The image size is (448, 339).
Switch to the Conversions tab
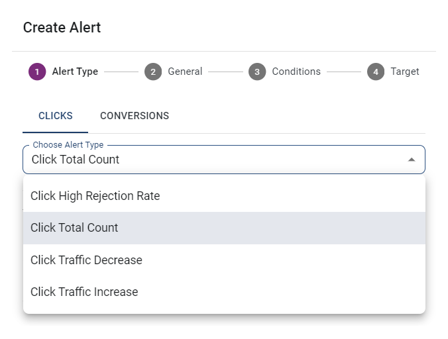[x=135, y=116]
